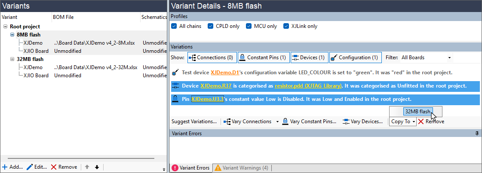
Task: Toggle the Connections (0) filter
Action: 211,58
